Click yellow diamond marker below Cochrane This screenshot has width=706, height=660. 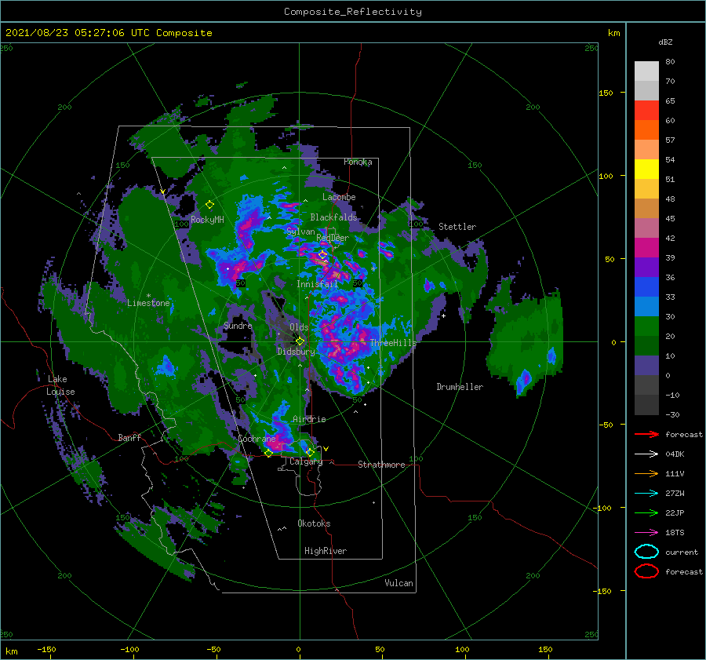click(268, 453)
